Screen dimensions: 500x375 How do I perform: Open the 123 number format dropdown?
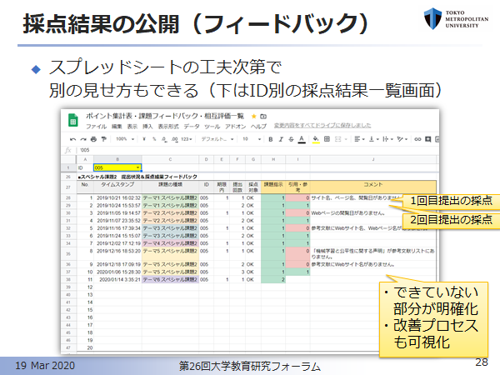point(187,139)
